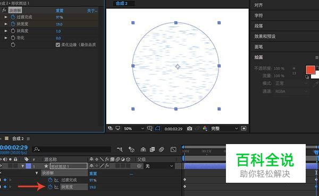Open the 段落 panel tab

258,26
